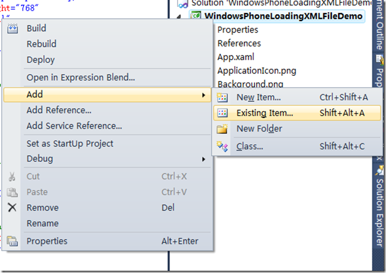Click the Paste menu entry

[107, 192]
